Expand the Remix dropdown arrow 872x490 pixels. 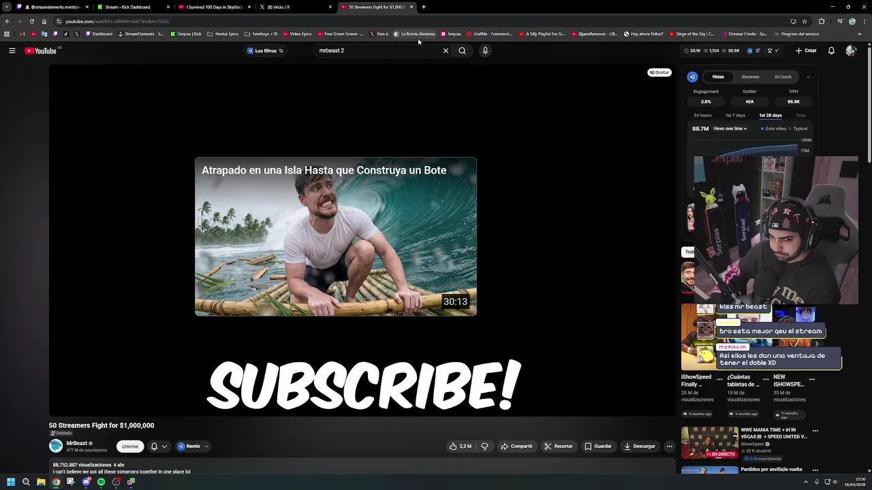tap(206, 446)
